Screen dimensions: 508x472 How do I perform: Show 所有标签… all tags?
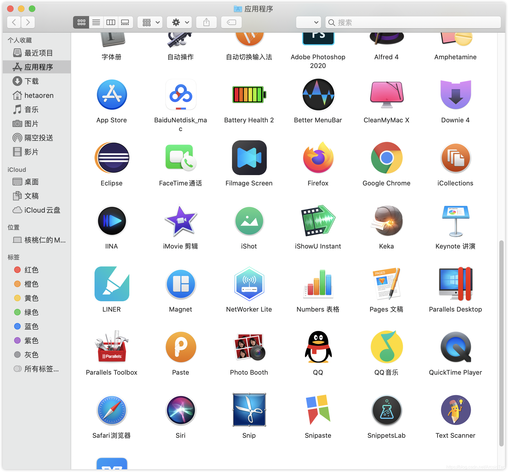pyautogui.click(x=37, y=369)
